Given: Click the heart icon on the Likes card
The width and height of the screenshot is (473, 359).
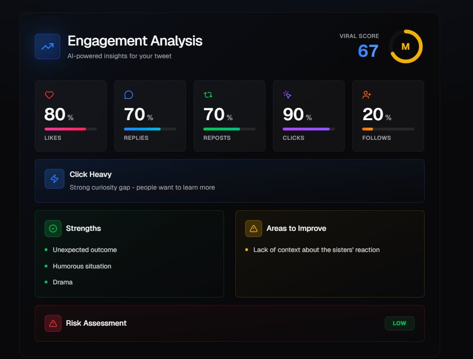Looking at the screenshot, I should [x=49, y=94].
